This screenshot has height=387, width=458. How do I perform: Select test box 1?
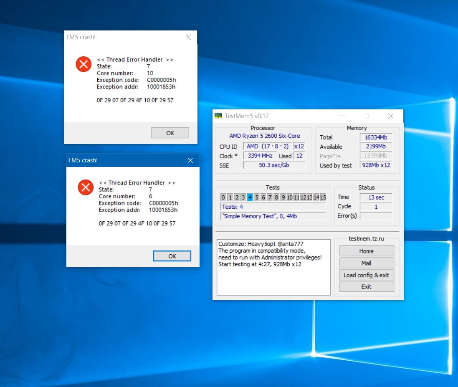[x=230, y=197]
